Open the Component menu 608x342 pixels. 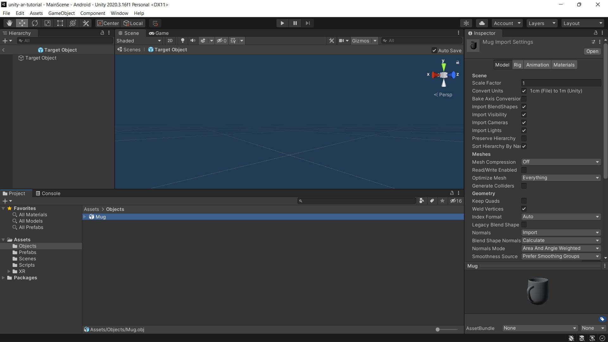coord(92,13)
